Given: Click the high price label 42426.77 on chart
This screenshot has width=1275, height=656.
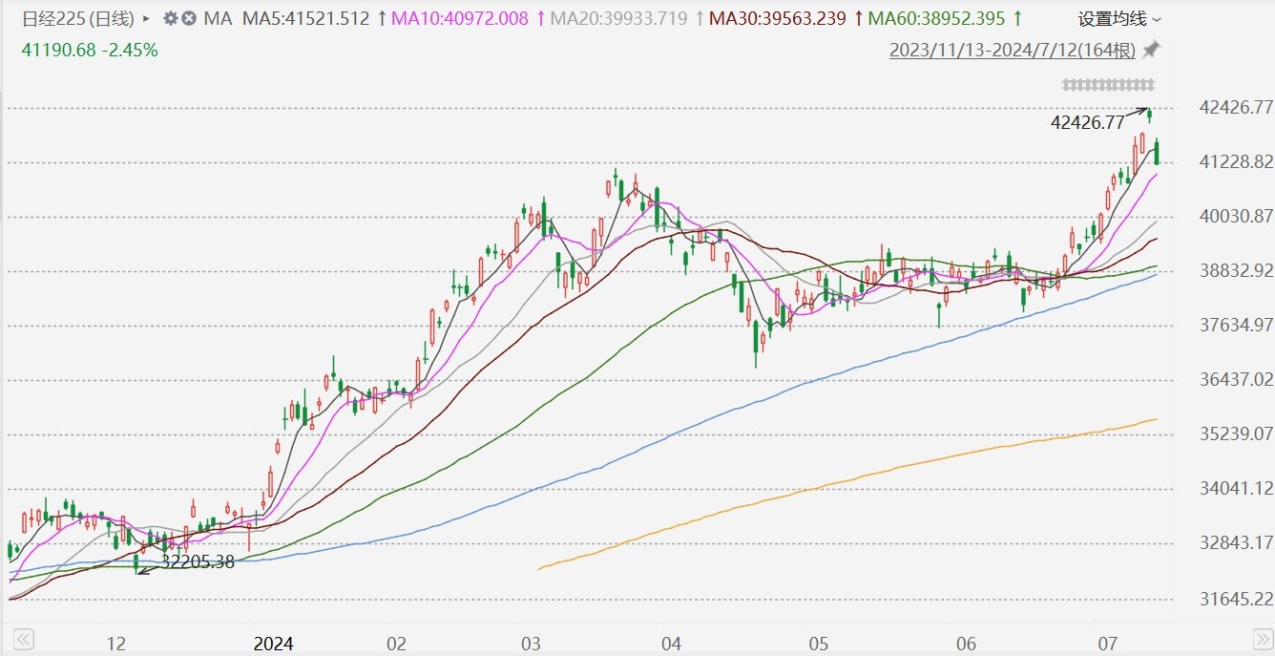Looking at the screenshot, I should point(1085,122).
